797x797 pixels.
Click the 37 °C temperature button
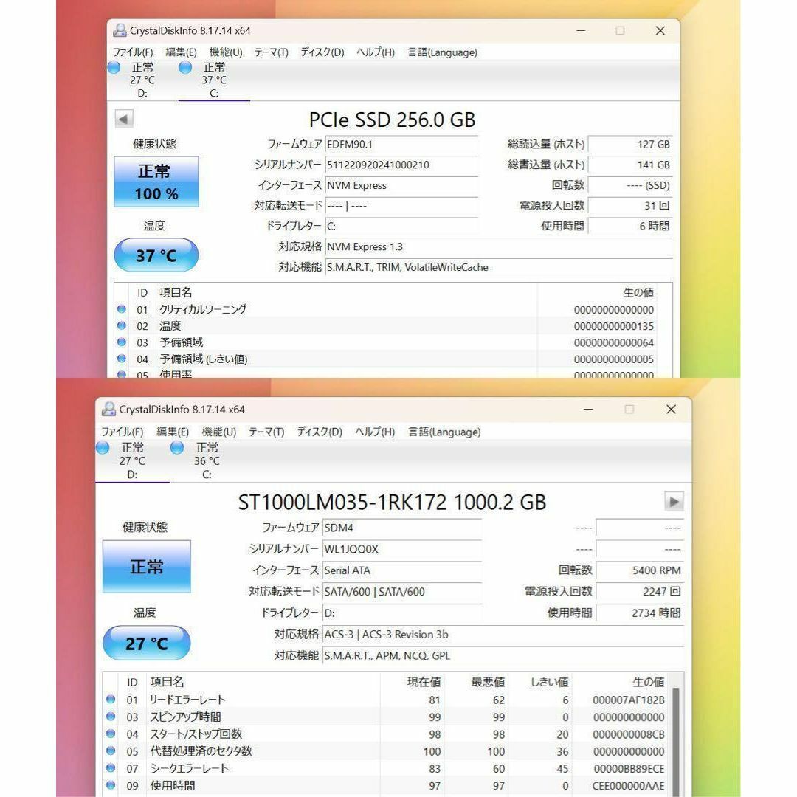pyautogui.click(x=156, y=255)
